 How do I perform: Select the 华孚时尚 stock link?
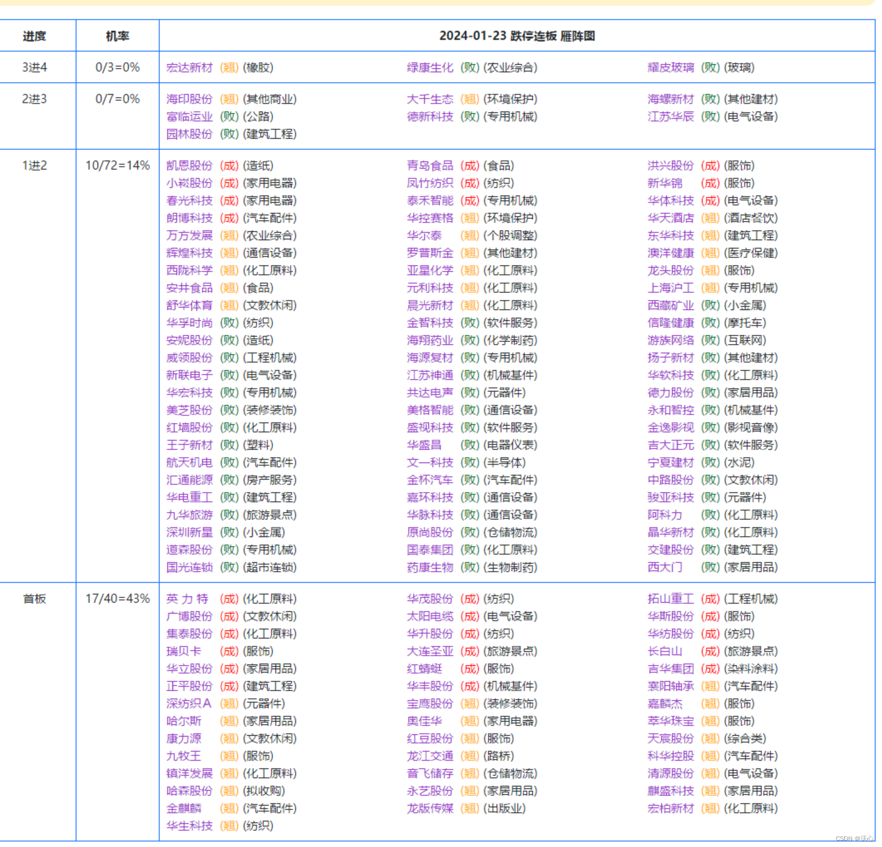pos(190,323)
